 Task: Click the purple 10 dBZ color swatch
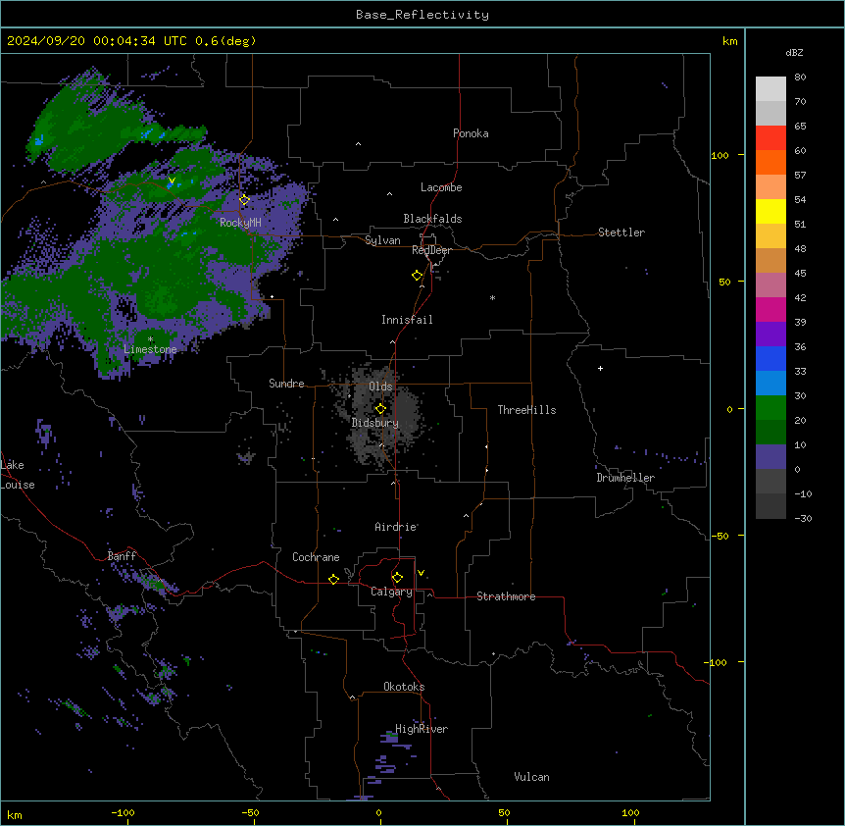(770, 457)
